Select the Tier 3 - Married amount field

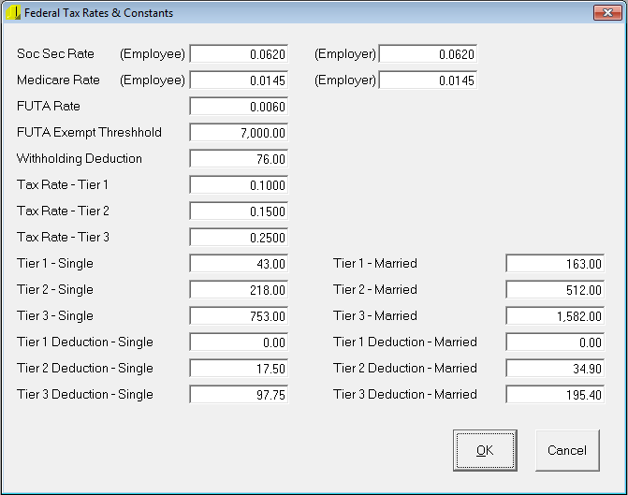(555, 316)
